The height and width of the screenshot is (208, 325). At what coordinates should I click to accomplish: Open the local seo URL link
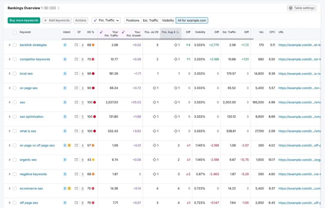pos(299,74)
